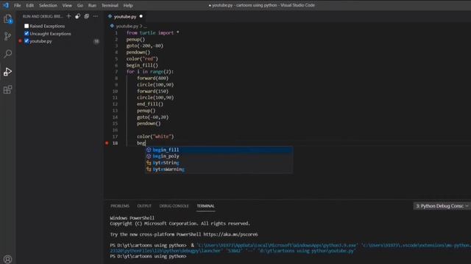
Task: Add a function breakpoint with plus icon
Action: click(68, 16)
